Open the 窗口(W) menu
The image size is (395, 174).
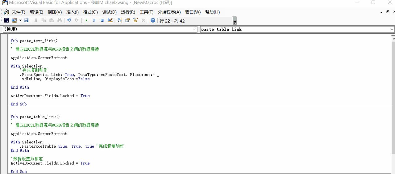pyautogui.click(x=193, y=12)
